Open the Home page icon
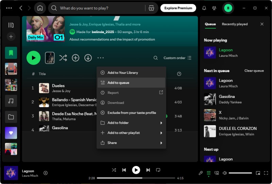The image size is (272, 184). (x=40, y=8)
